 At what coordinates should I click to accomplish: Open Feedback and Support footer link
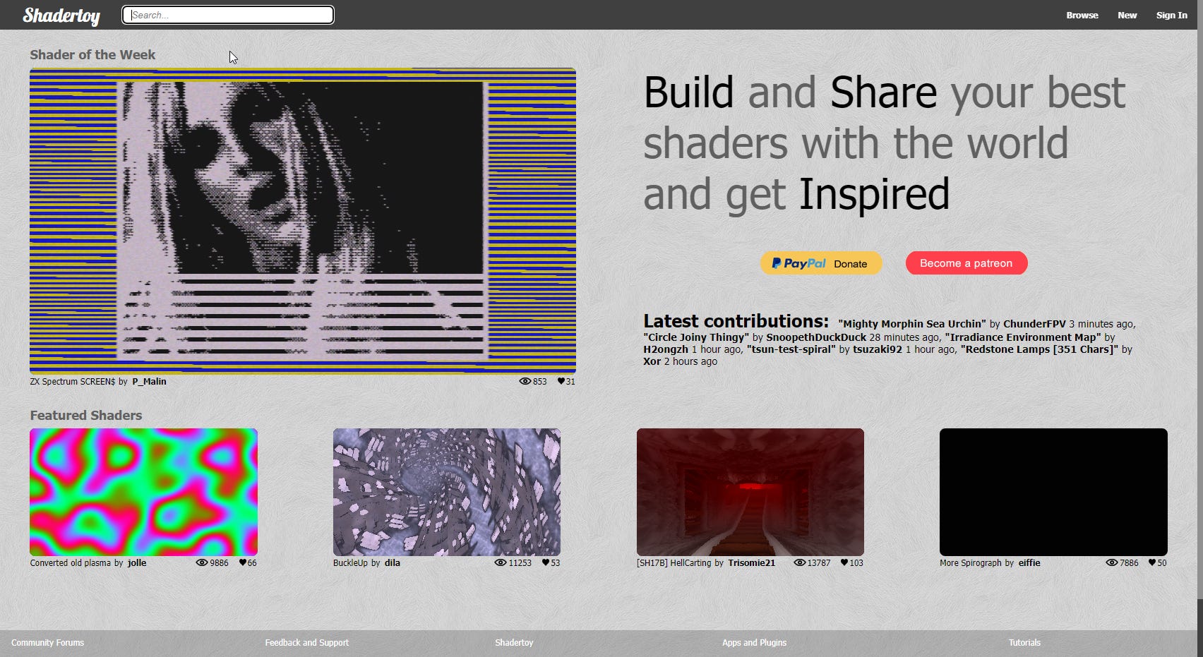click(307, 642)
